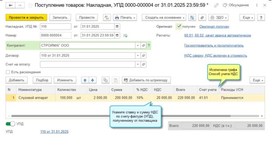Open the ЭДО menu
Viewport: 272px width, 143px height.
(218, 18)
